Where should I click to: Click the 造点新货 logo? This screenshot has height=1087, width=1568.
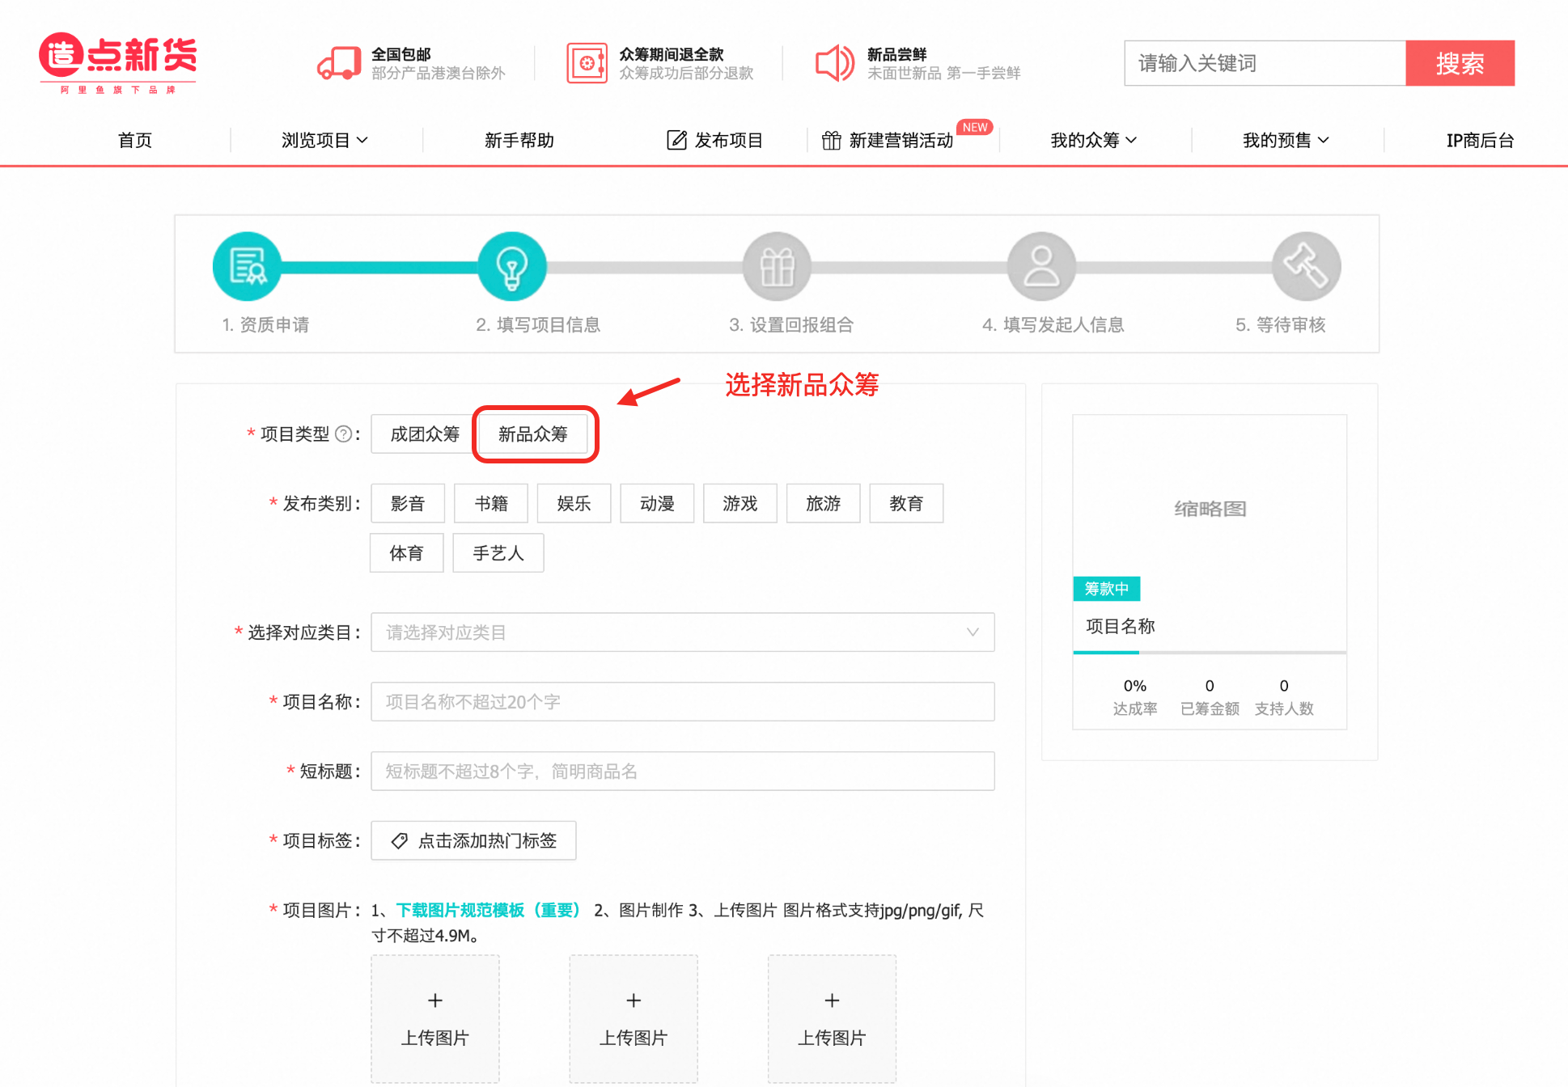(x=117, y=63)
